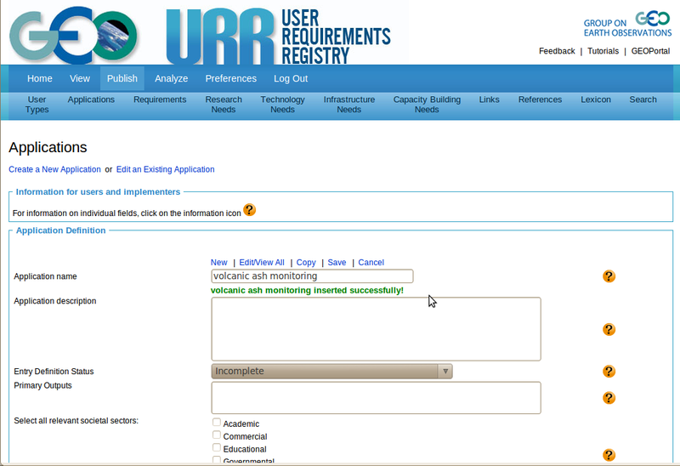Tick the Educational sector checkbox

(x=217, y=448)
